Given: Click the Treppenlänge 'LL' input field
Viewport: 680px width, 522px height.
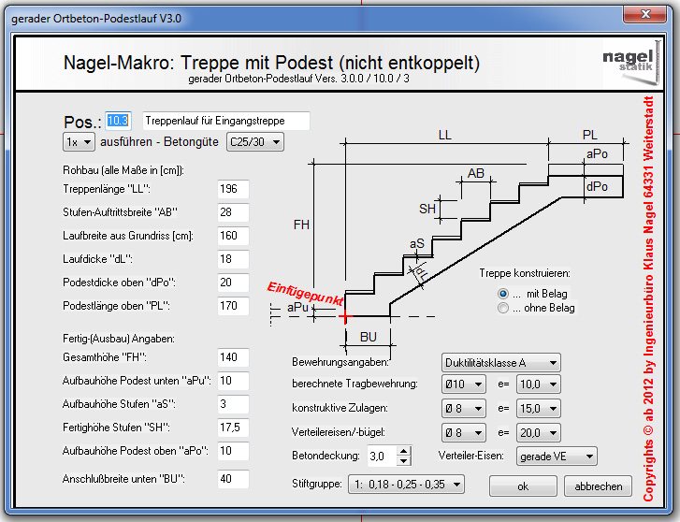Looking at the screenshot, I should (x=233, y=189).
